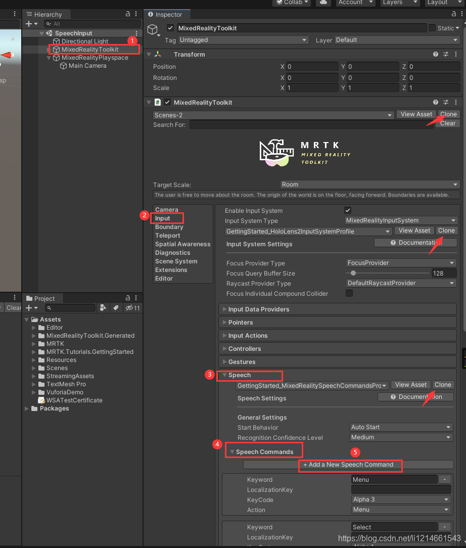Lock the Project panel
Viewport: 466px width, 548px height.
(128, 298)
